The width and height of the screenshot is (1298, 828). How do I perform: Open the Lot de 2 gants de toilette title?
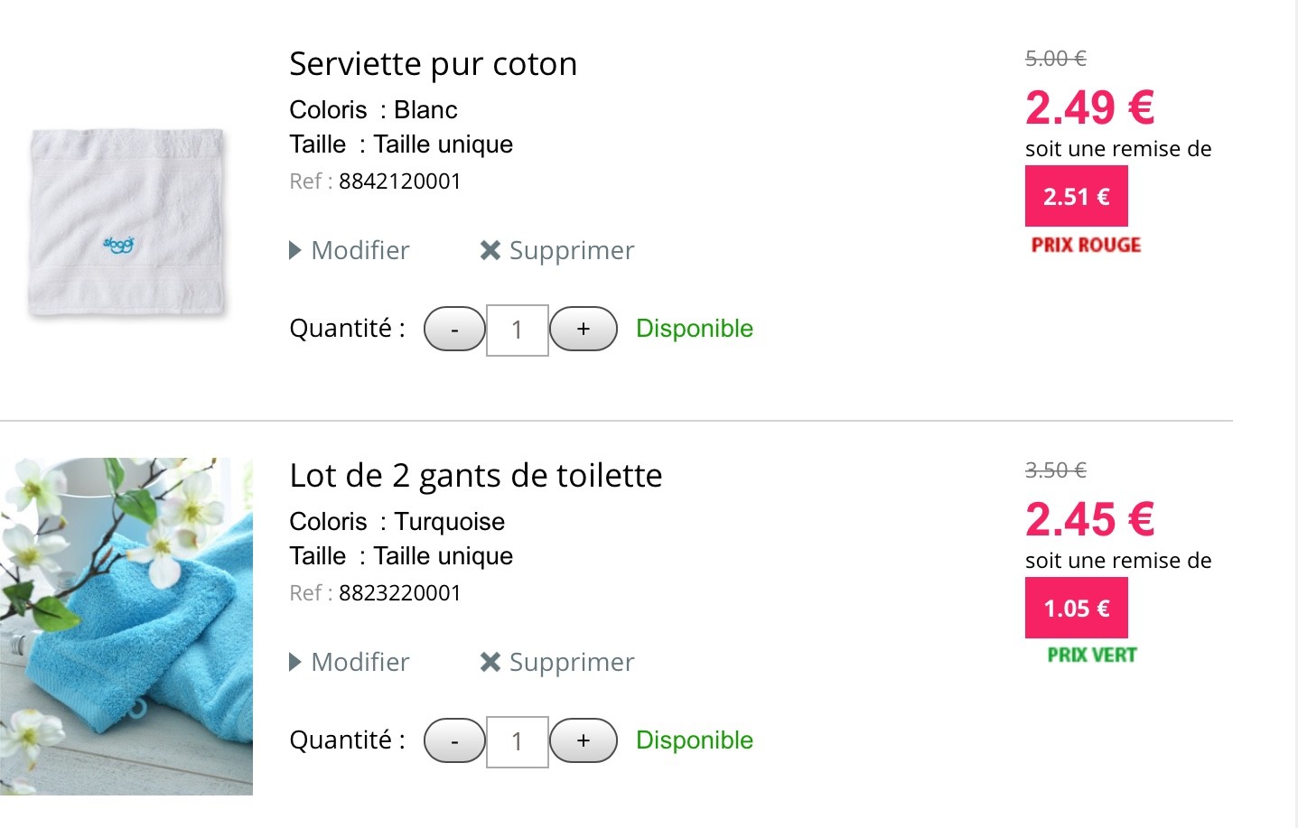pyautogui.click(x=475, y=476)
